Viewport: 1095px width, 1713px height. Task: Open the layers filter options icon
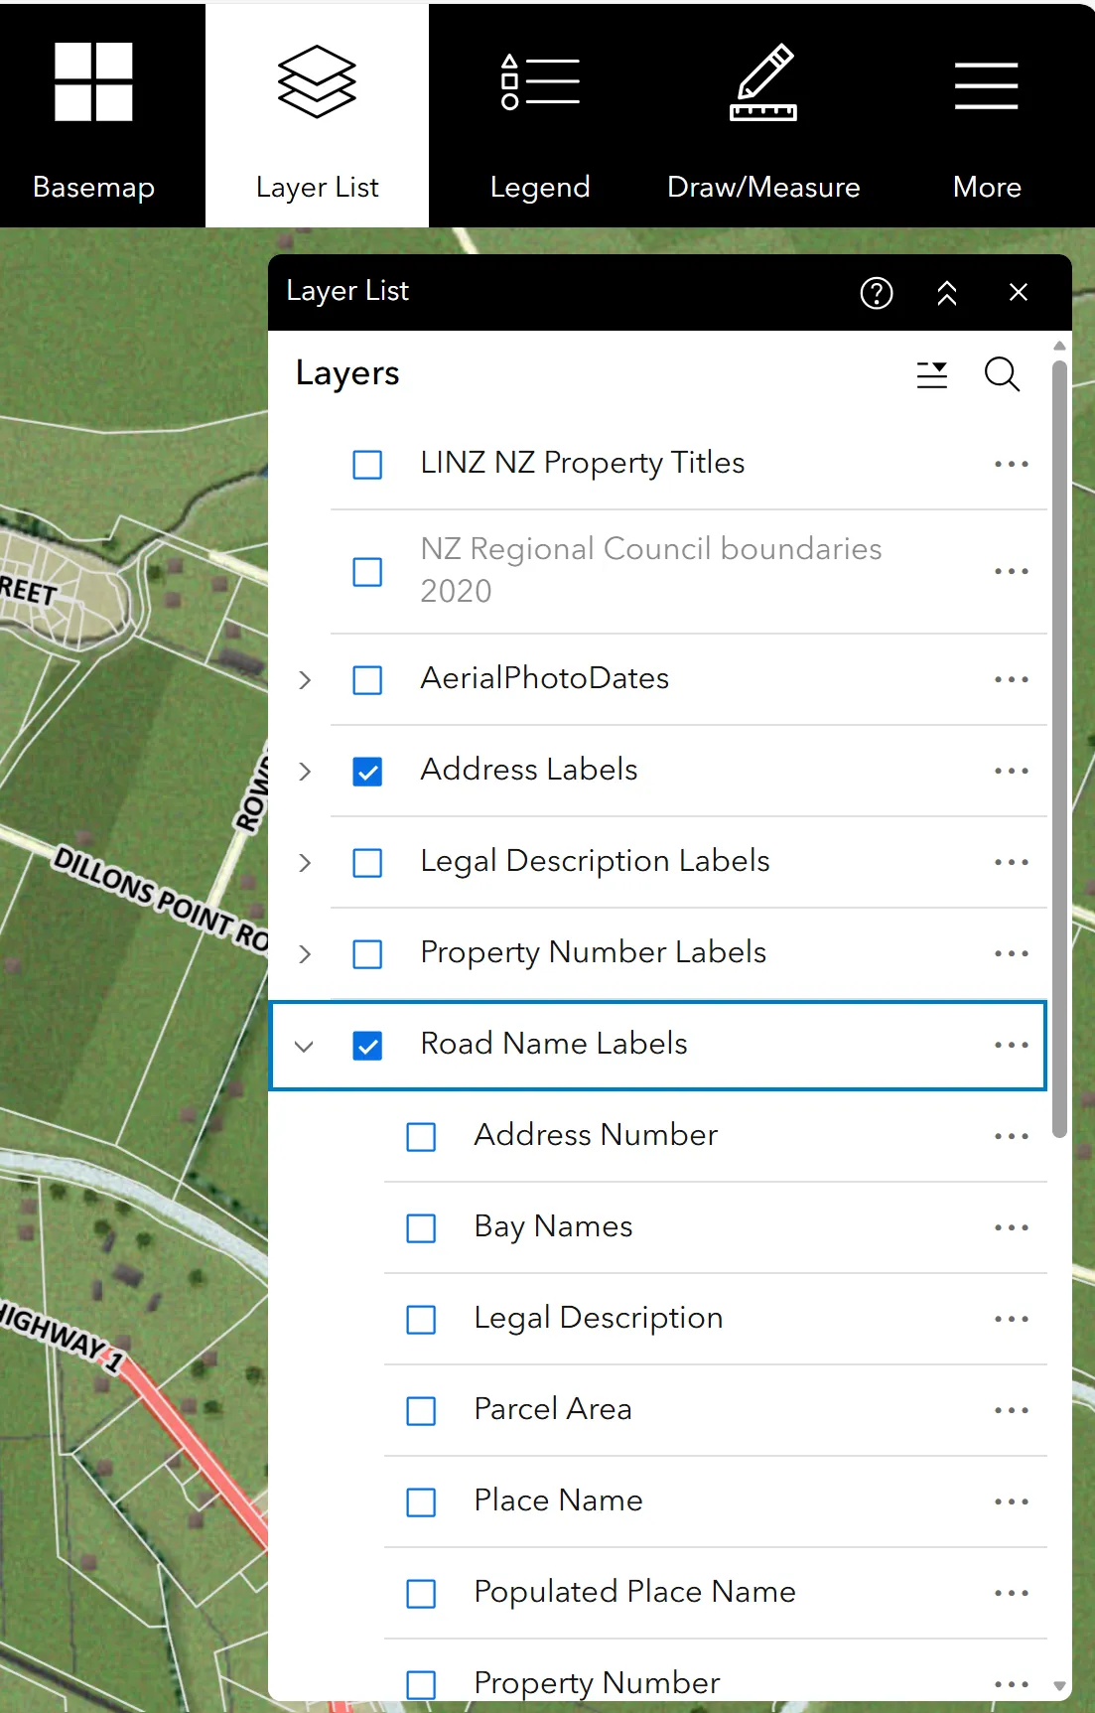[x=932, y=374]
